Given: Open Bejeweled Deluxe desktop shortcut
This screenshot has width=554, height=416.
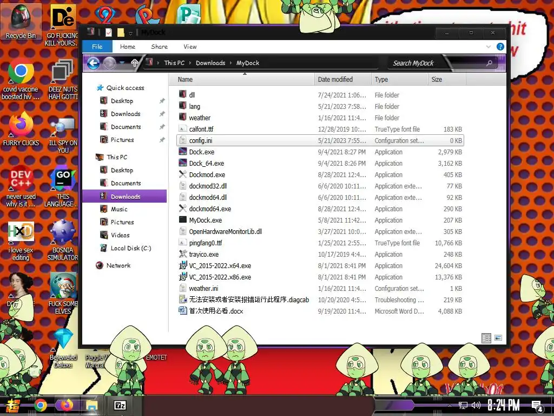Looking at the screenshot, I should click(x=63, y=348).
